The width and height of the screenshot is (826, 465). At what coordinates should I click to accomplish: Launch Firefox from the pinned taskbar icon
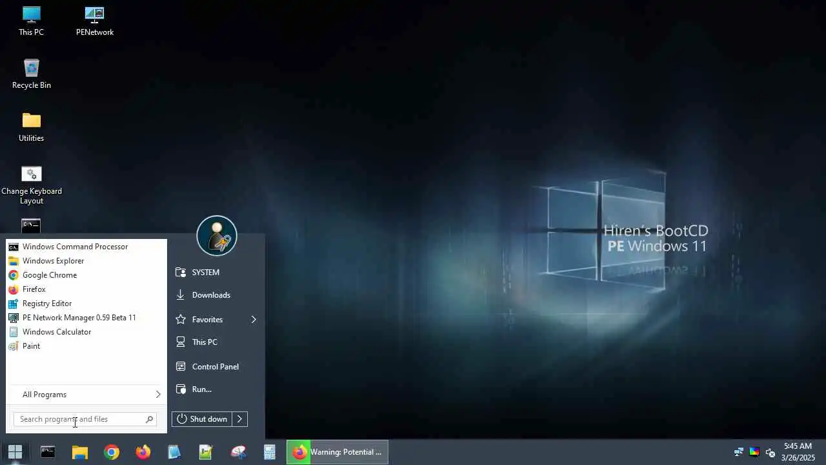click(143, 452)
